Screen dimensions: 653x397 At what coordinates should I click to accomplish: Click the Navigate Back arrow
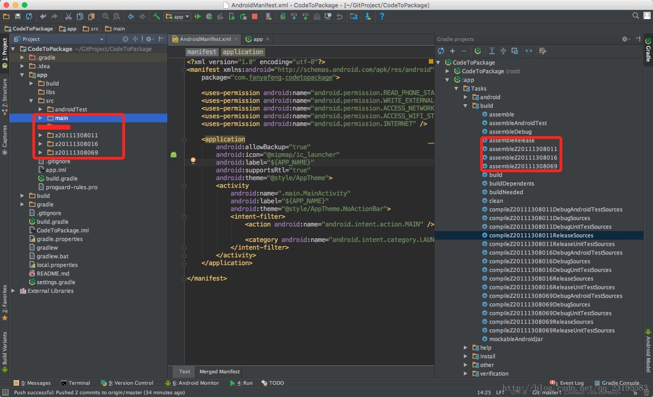click(131, 16)
